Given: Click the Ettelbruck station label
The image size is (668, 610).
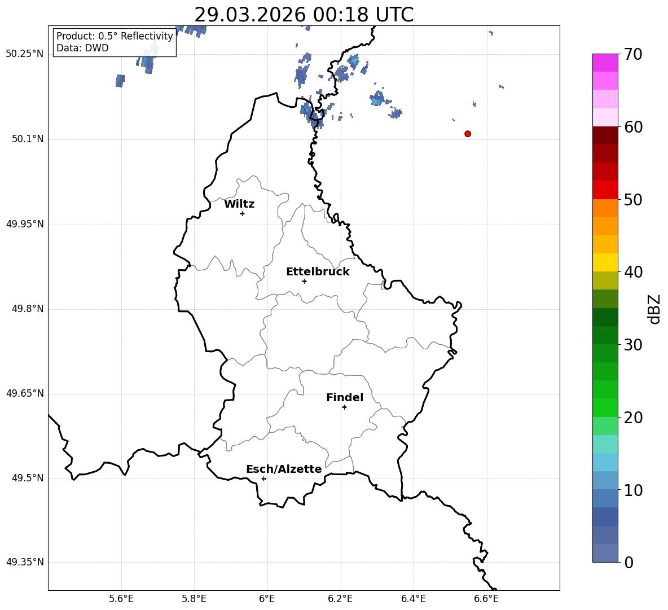Looking at the screenshot, I should click(318, 272).
